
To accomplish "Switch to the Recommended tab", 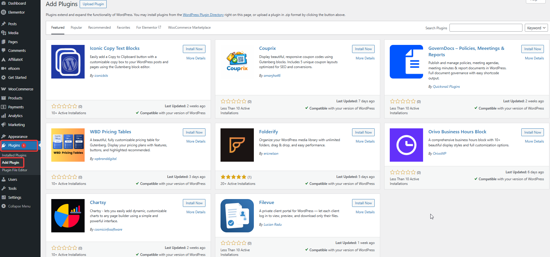I will (99, 28).
